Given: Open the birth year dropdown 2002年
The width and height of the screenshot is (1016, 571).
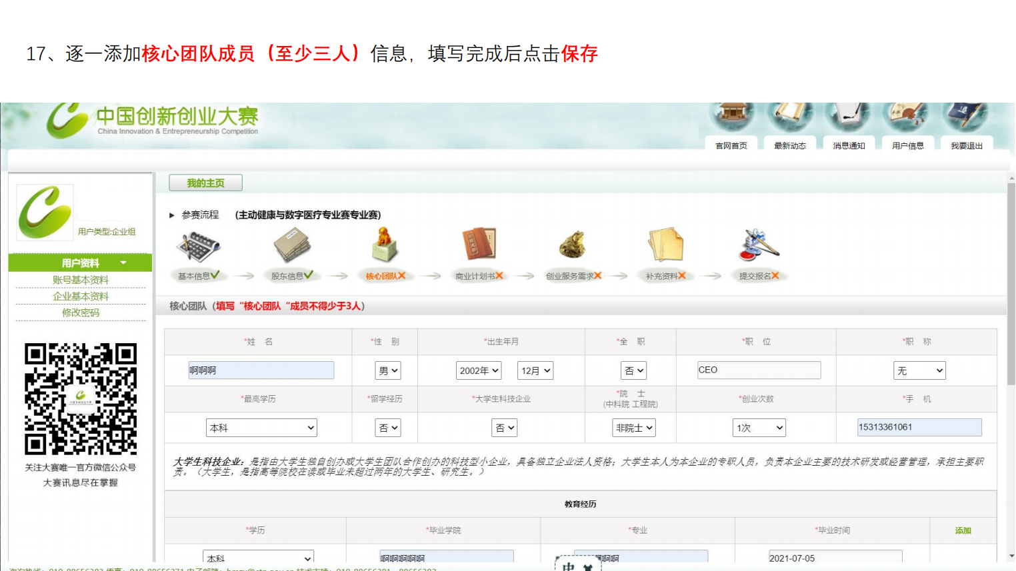Looking at the screenshot, I should tap(479, 370).
